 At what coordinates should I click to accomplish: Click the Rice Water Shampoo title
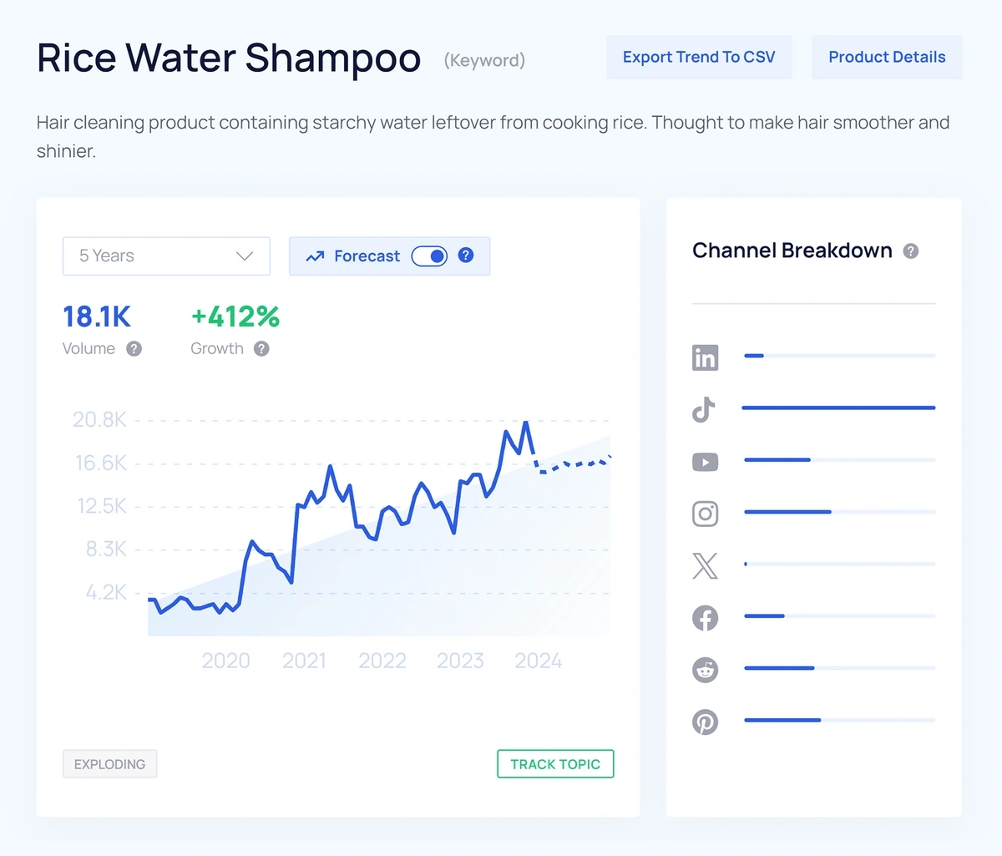coord(229,58)
